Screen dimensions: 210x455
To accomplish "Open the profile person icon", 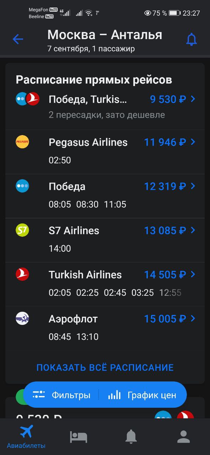I will tap(183, 437).
